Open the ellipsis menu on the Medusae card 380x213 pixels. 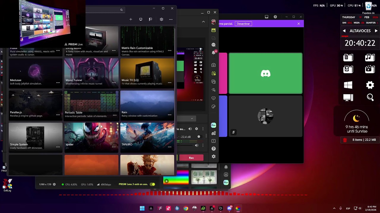pos(58,83)
